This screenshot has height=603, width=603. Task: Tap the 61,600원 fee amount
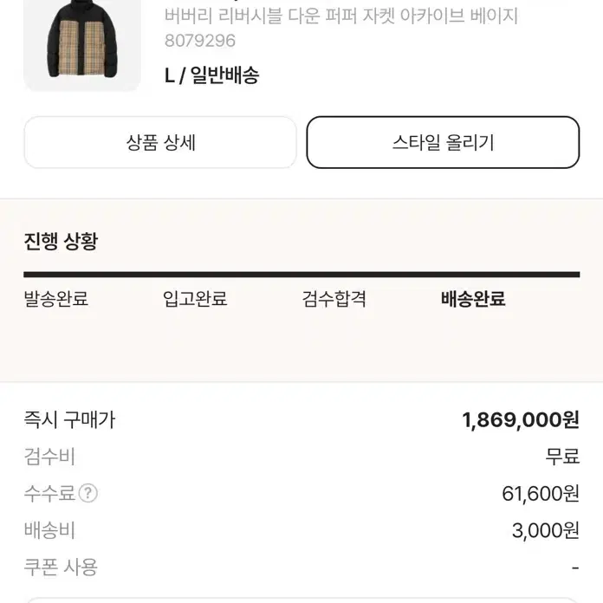[541, 493]
